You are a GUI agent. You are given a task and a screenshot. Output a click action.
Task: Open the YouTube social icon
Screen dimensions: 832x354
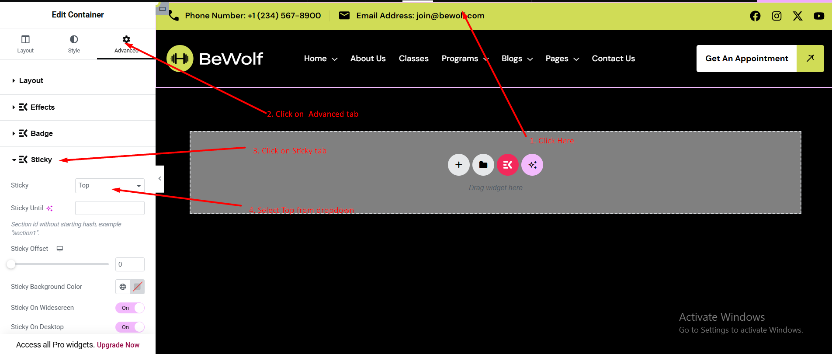pos(819,16)
